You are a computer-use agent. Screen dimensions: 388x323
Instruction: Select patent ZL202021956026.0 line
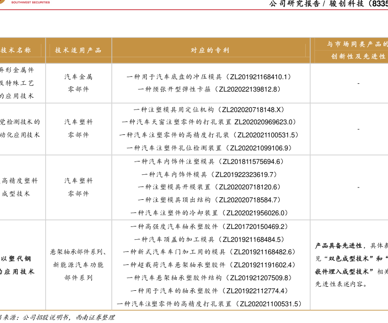[x=209, y=213]
